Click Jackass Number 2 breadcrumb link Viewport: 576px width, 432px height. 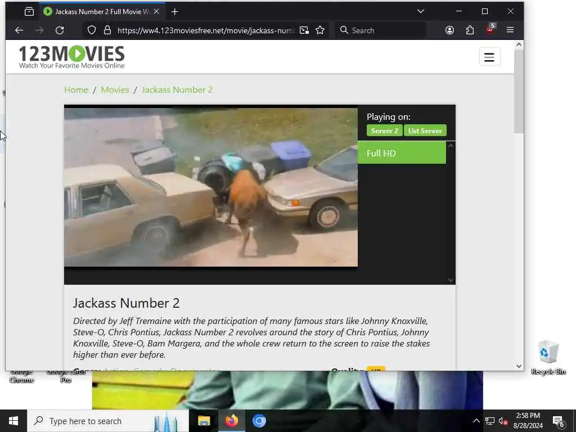point(177,90)
